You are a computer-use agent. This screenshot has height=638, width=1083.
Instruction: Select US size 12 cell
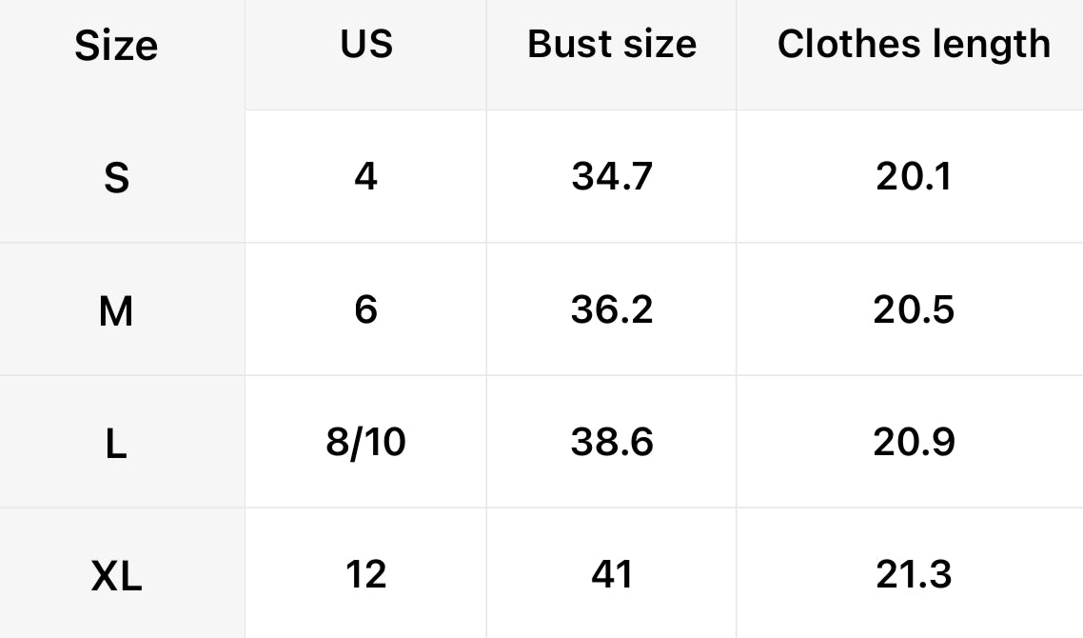pyautogui.click(x=366, y=574)
